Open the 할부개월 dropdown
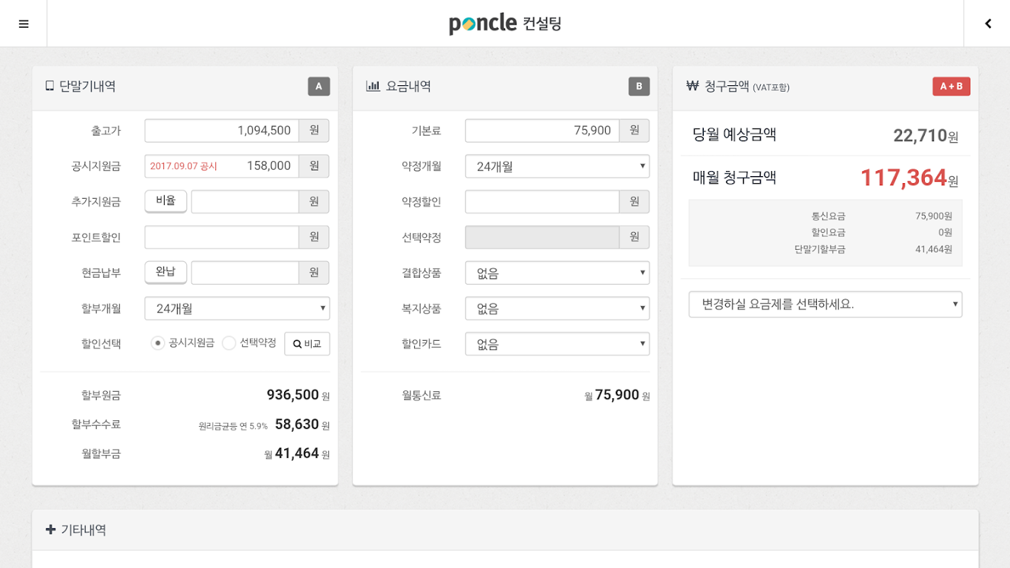This screenshot has height=568, width=1010. (237, 308)
